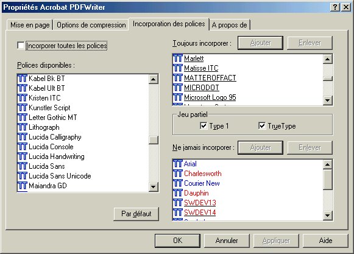
Task: Enable Incorporer toutes les polices checkbox
Action: [21, 46]
